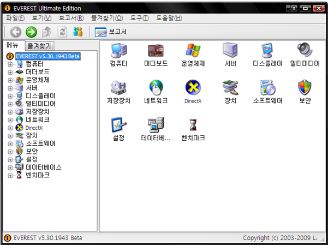
Task: Click the two-people users toolbar icon
Action: point(78,32)
